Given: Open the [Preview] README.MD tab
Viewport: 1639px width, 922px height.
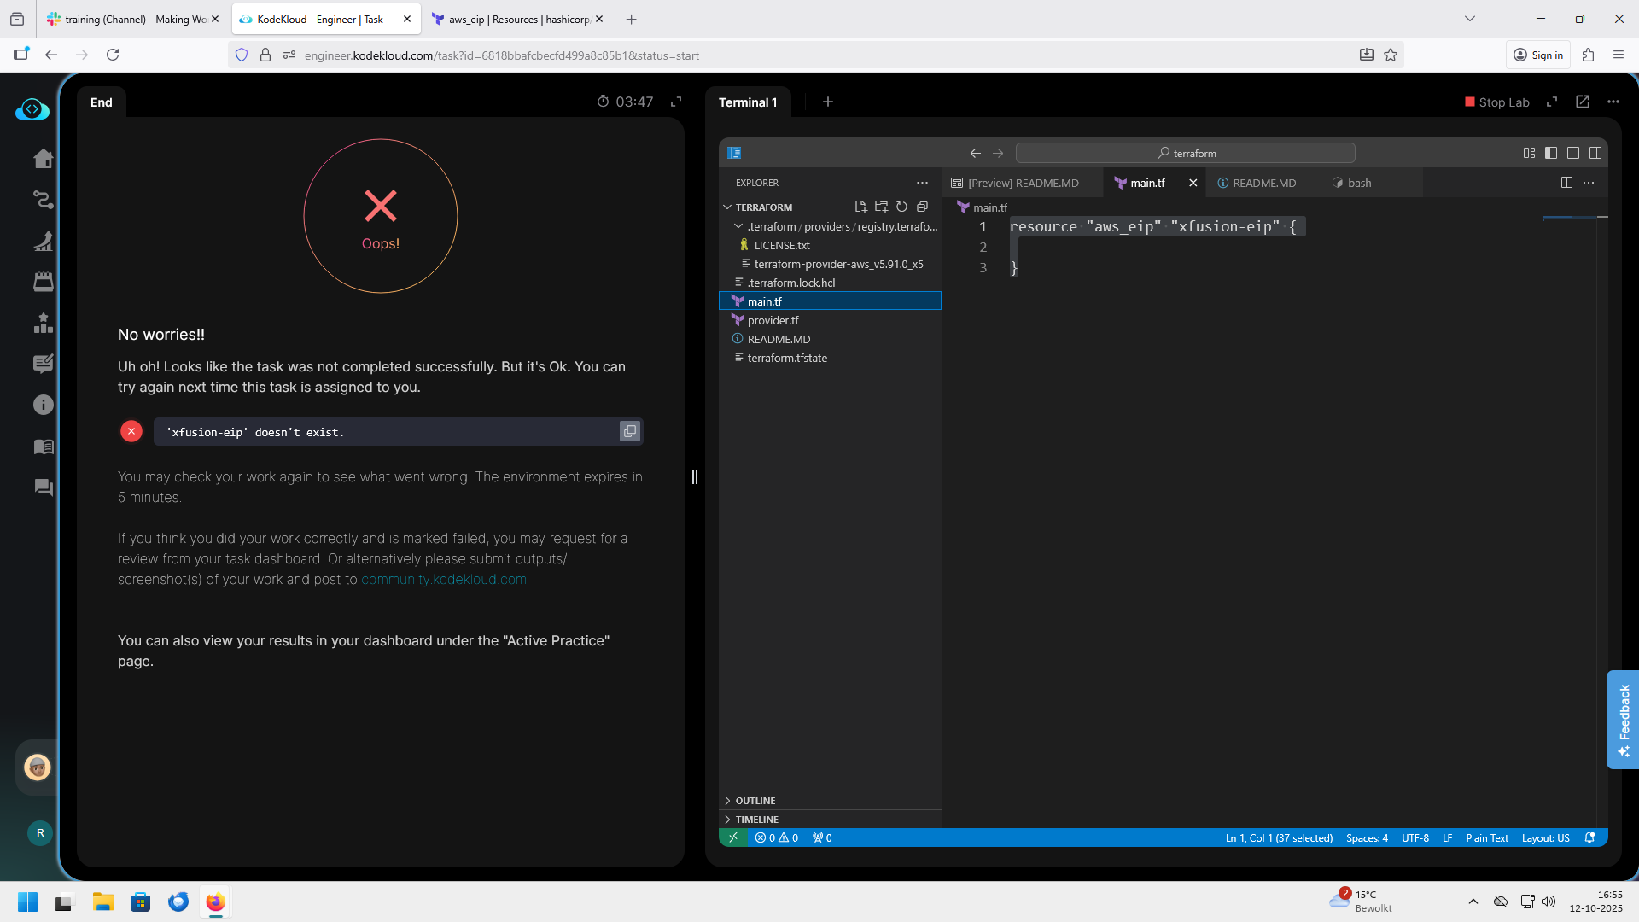Looking at the screenshot, I should [1023, 183].
